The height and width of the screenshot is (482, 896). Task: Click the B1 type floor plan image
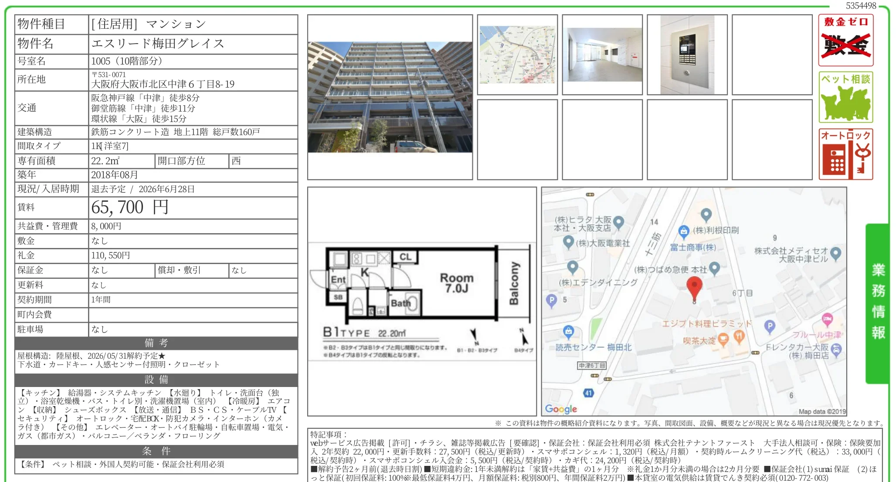[422, 301]
